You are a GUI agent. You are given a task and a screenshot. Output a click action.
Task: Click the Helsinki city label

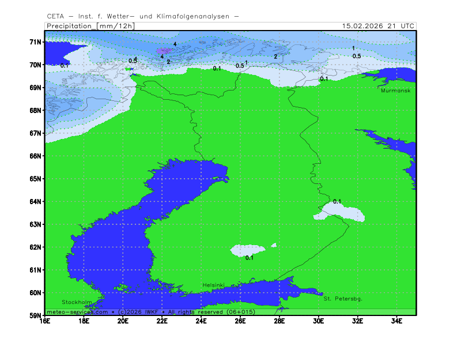[x=213, y=285]
